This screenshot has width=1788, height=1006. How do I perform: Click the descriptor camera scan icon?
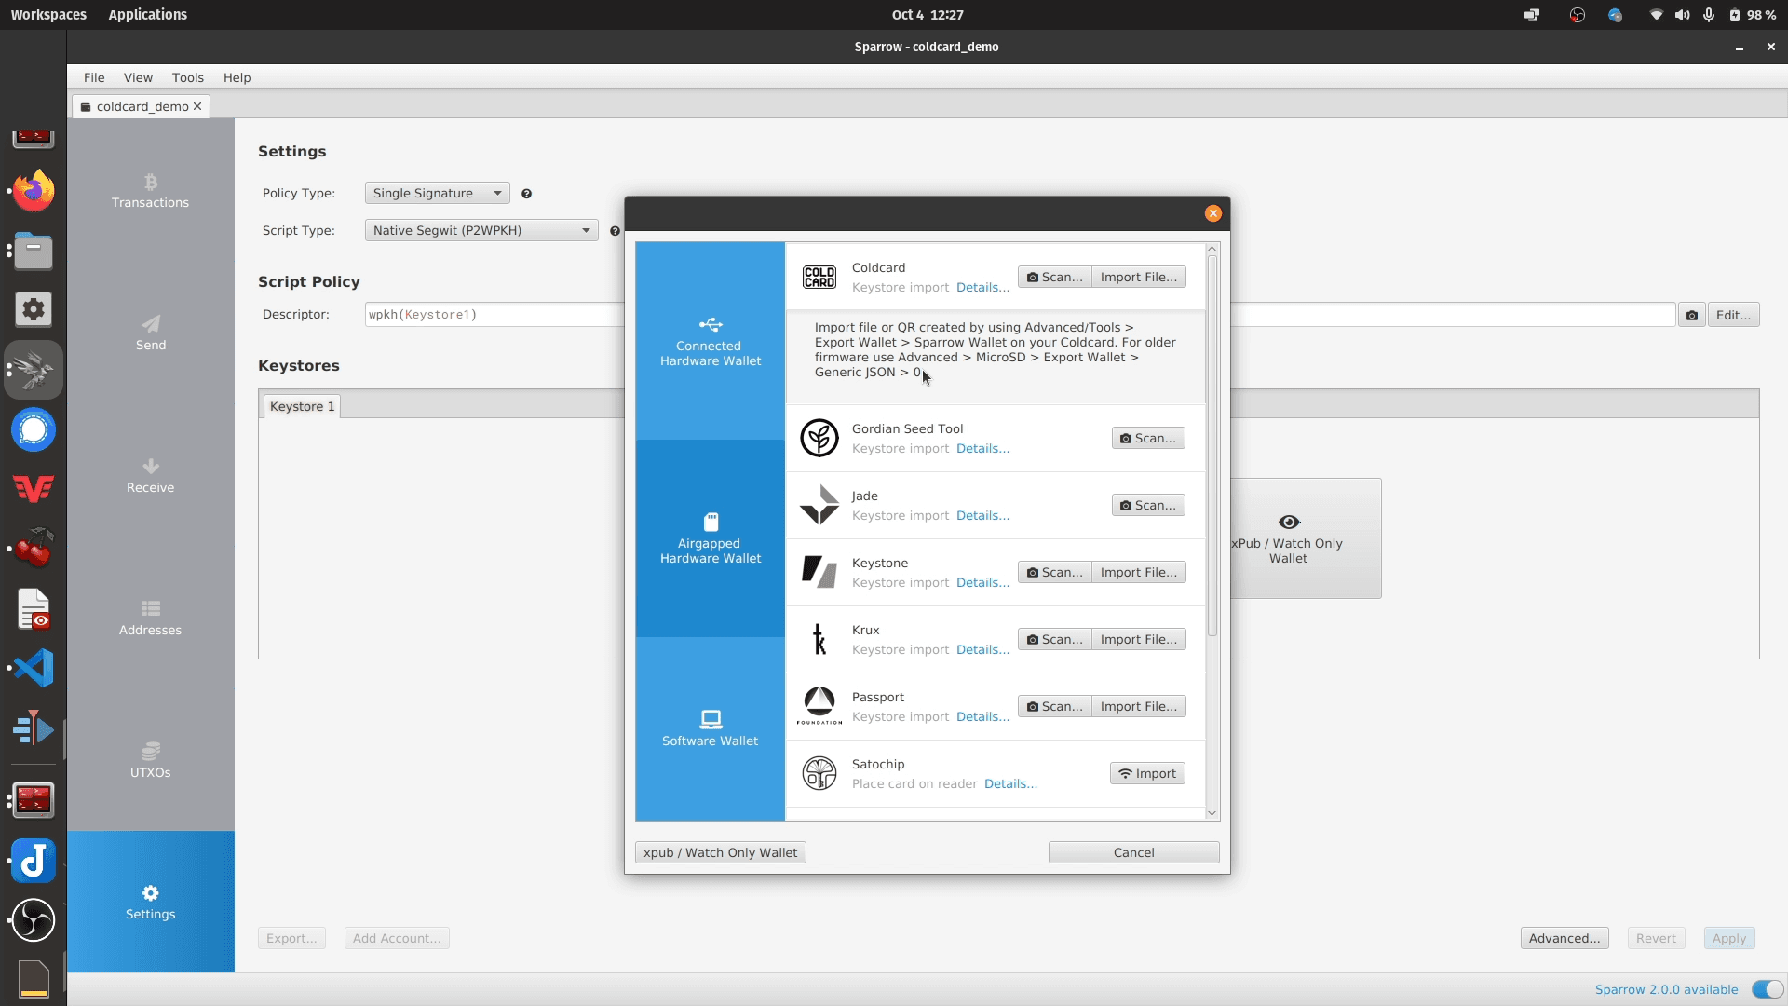(1692, 315)
